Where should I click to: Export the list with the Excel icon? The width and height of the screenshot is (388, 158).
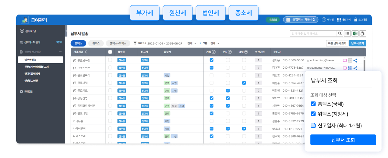pyautogui.click(x=355, y=33)
